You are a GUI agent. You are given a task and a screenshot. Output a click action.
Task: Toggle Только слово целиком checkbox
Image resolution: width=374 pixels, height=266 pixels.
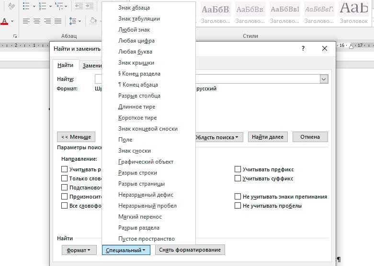64,178
